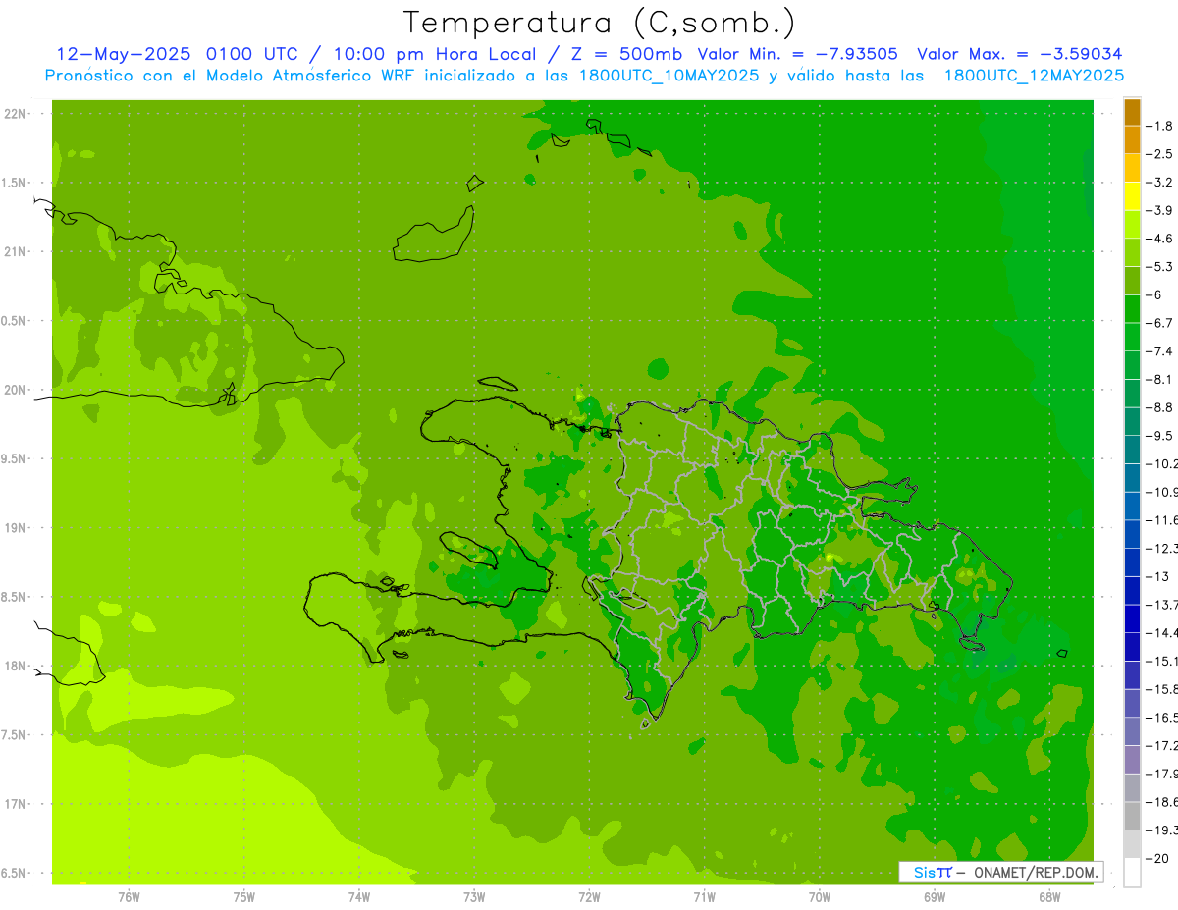Image resolution: width=1178 pixels, height=910 pixels.
Task: Click the '71W' longitude label
Action: (x=704, y=896)
